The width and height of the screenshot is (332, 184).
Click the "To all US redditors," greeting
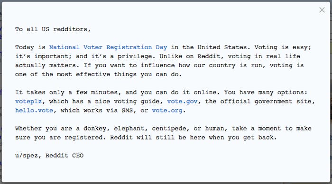pyautogui.click(x=53, y=29)
